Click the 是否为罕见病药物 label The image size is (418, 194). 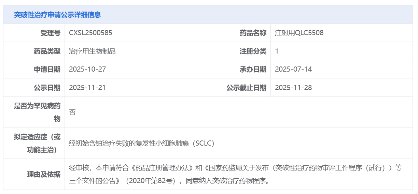click(x=37, y=112)
